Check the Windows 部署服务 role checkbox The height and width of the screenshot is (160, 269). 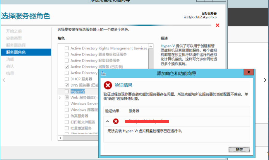(67, 110)
